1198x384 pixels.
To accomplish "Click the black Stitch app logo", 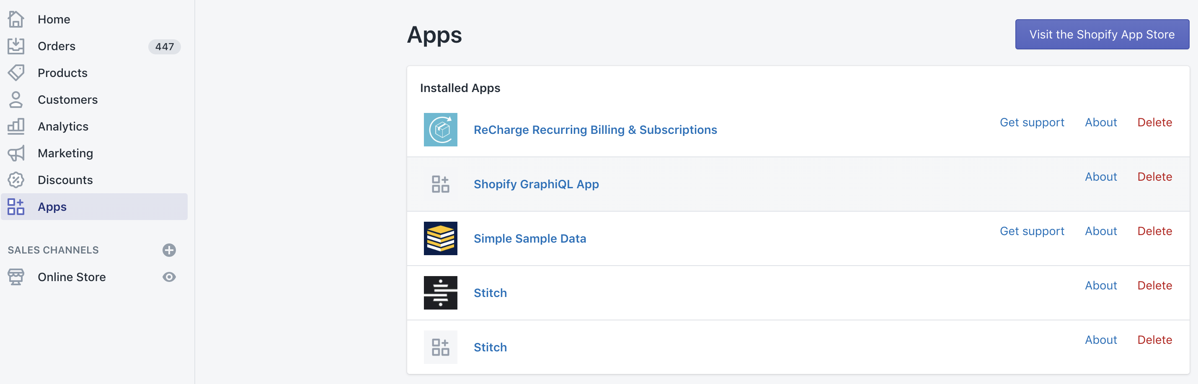I will pyautogui.click(x=440, y=292).
